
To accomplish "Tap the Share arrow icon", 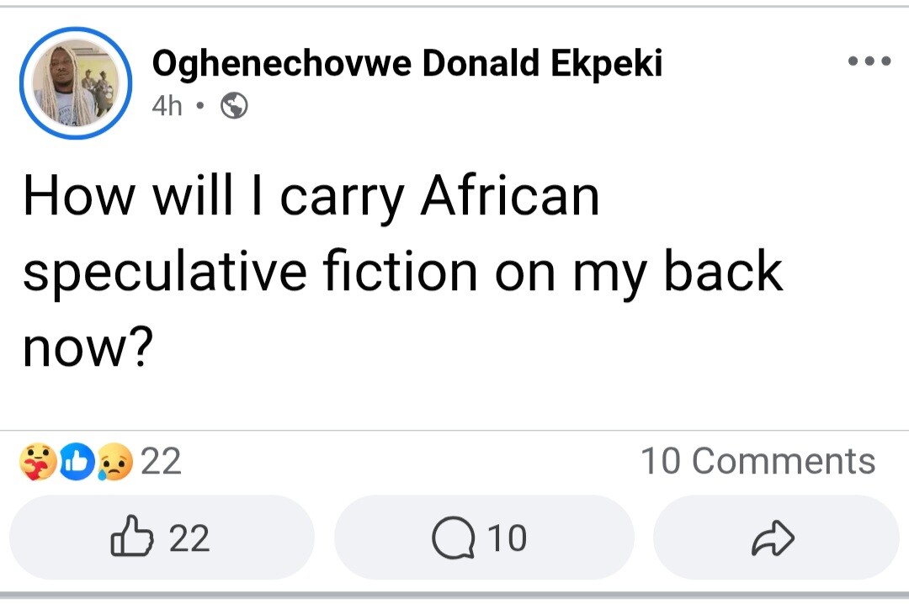I will [x=772, y=538].
